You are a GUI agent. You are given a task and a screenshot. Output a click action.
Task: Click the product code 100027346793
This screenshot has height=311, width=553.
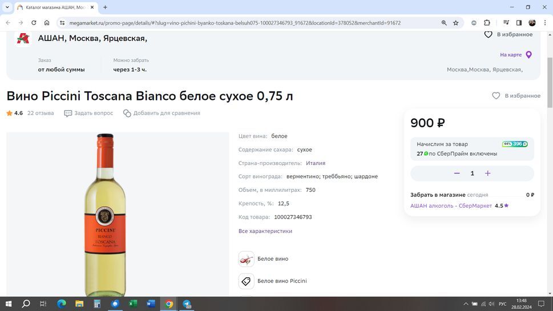(x=293, y=217)
